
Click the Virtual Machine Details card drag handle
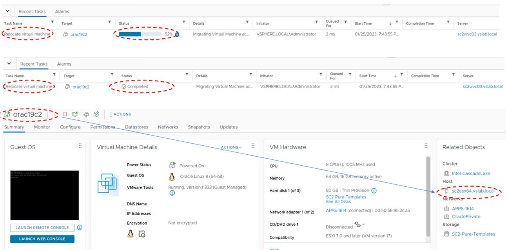253,146
